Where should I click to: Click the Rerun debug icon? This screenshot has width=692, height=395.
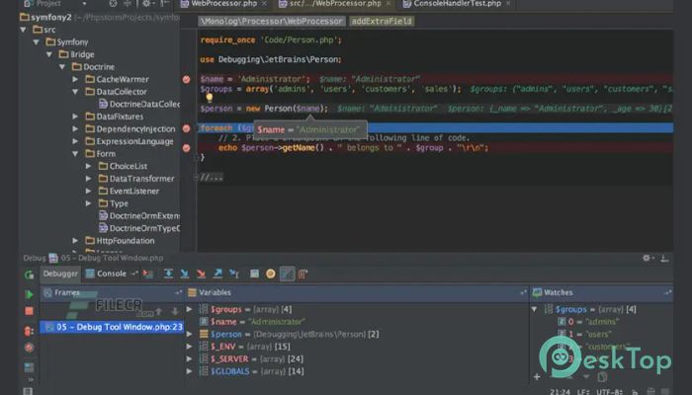pyautogui.click(x=29, y=275)
